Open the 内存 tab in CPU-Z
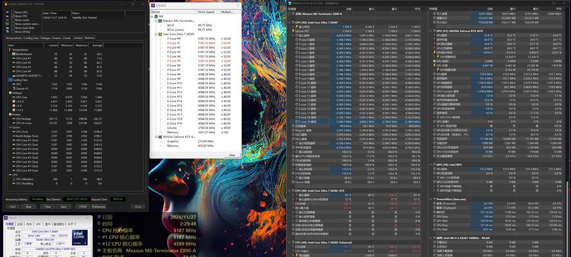Image resolution: width=571 pixels, height=257 pixels. [x=29, y=224]
